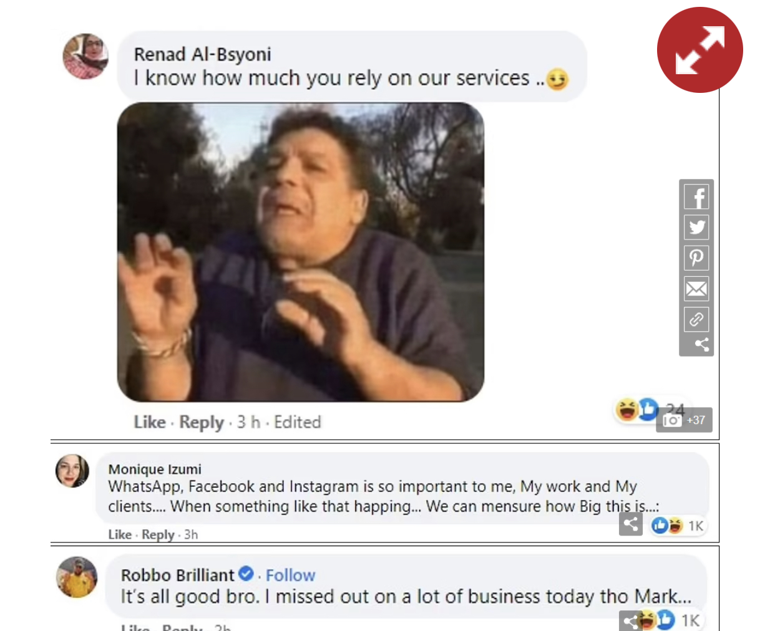Share by email envelope icon
The width and height of the screenshot is (775, 631).
696,289
